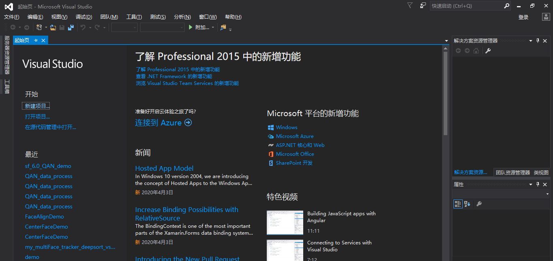This screenshot has height=261, width=553.
Task: Click the SharePoint 开发 link
Action: pyautogui.click(x=294, y=163)
